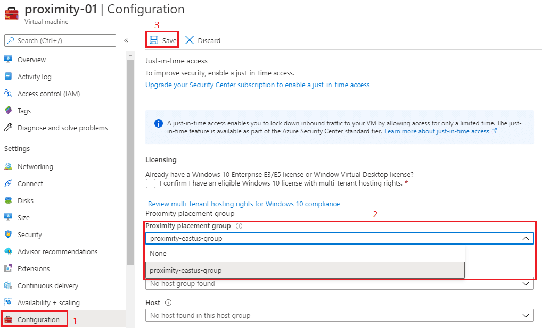
Task: Click the search magnifier icon
Action: (x=11, y=40)
